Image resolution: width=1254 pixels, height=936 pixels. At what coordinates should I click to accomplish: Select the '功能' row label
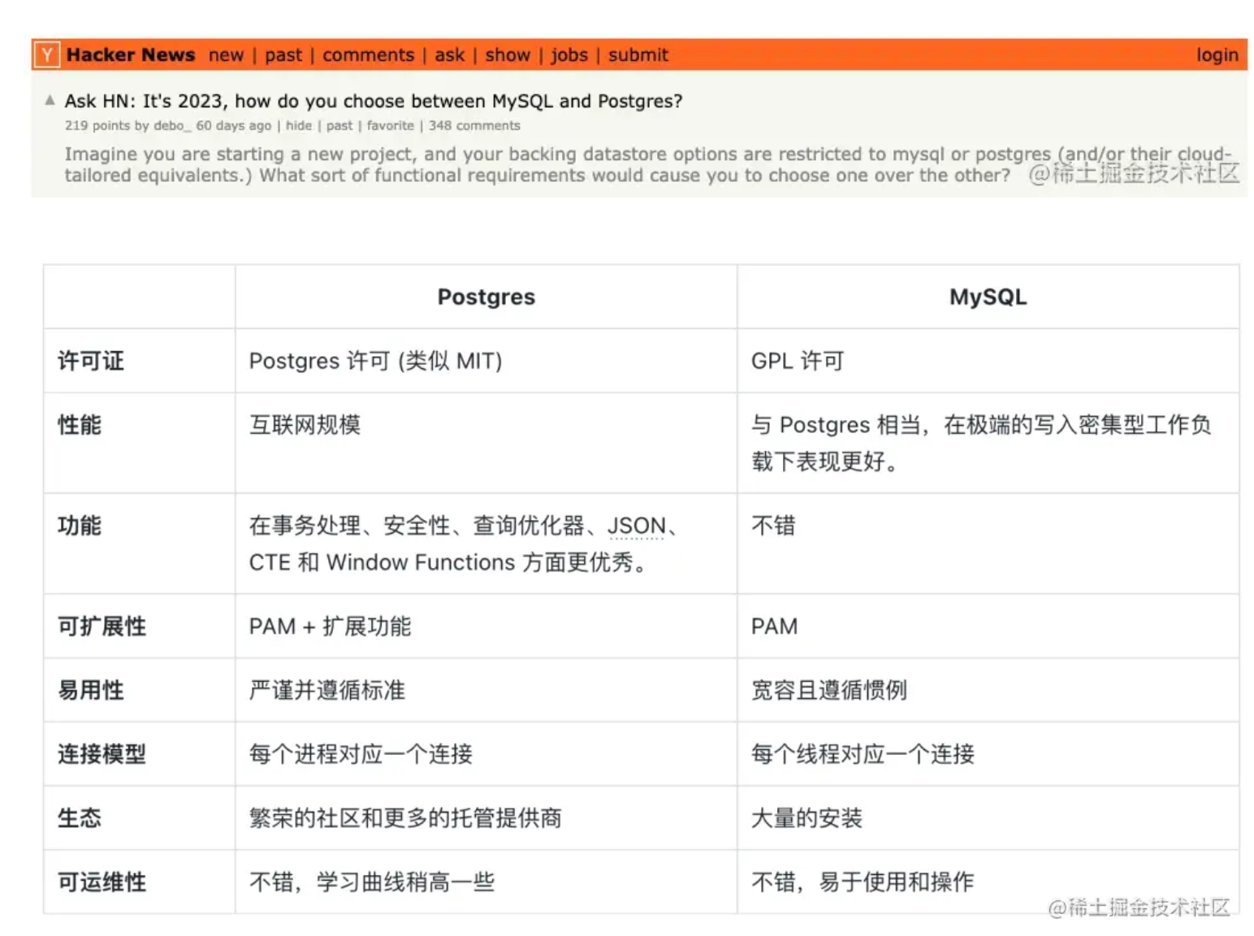coord(79,525)
